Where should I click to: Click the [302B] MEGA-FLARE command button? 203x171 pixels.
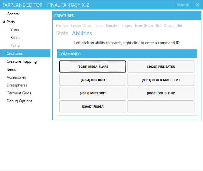pyautogui.click(x=93, y=66)
